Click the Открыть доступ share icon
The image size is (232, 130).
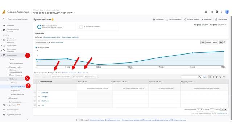point(185,19)
